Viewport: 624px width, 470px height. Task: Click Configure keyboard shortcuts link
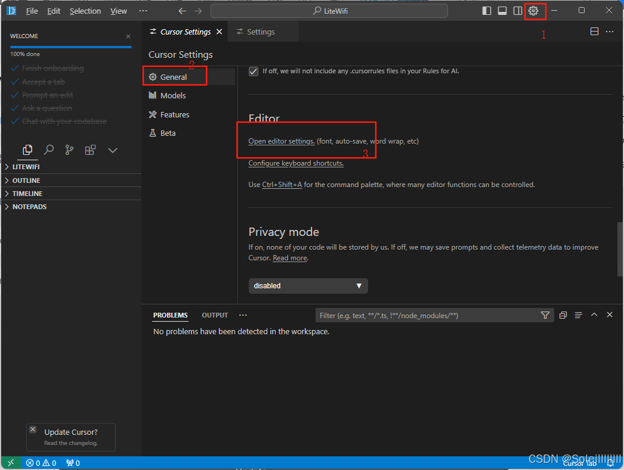click(296, 163)
